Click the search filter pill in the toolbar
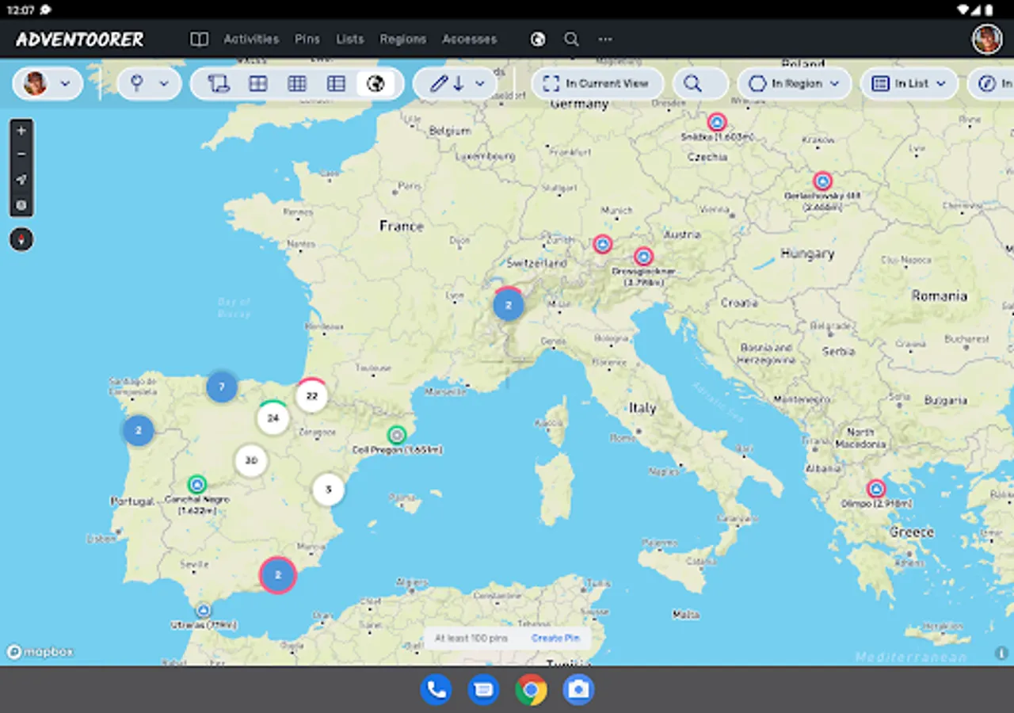Viewport: 1014px width, 713px height. tap(700, 83)
